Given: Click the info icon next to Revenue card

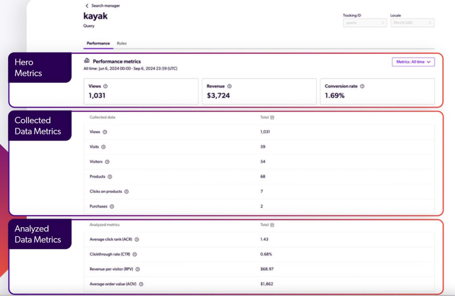Looking at the screenshot, I should pyautogui.click(x=229, y=87).
